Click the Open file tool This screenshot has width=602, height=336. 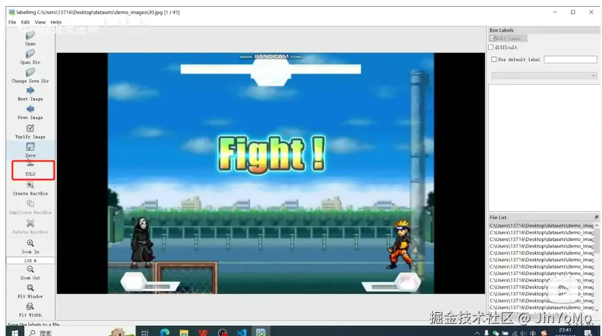pyautogui.click(x=30, y=38)
